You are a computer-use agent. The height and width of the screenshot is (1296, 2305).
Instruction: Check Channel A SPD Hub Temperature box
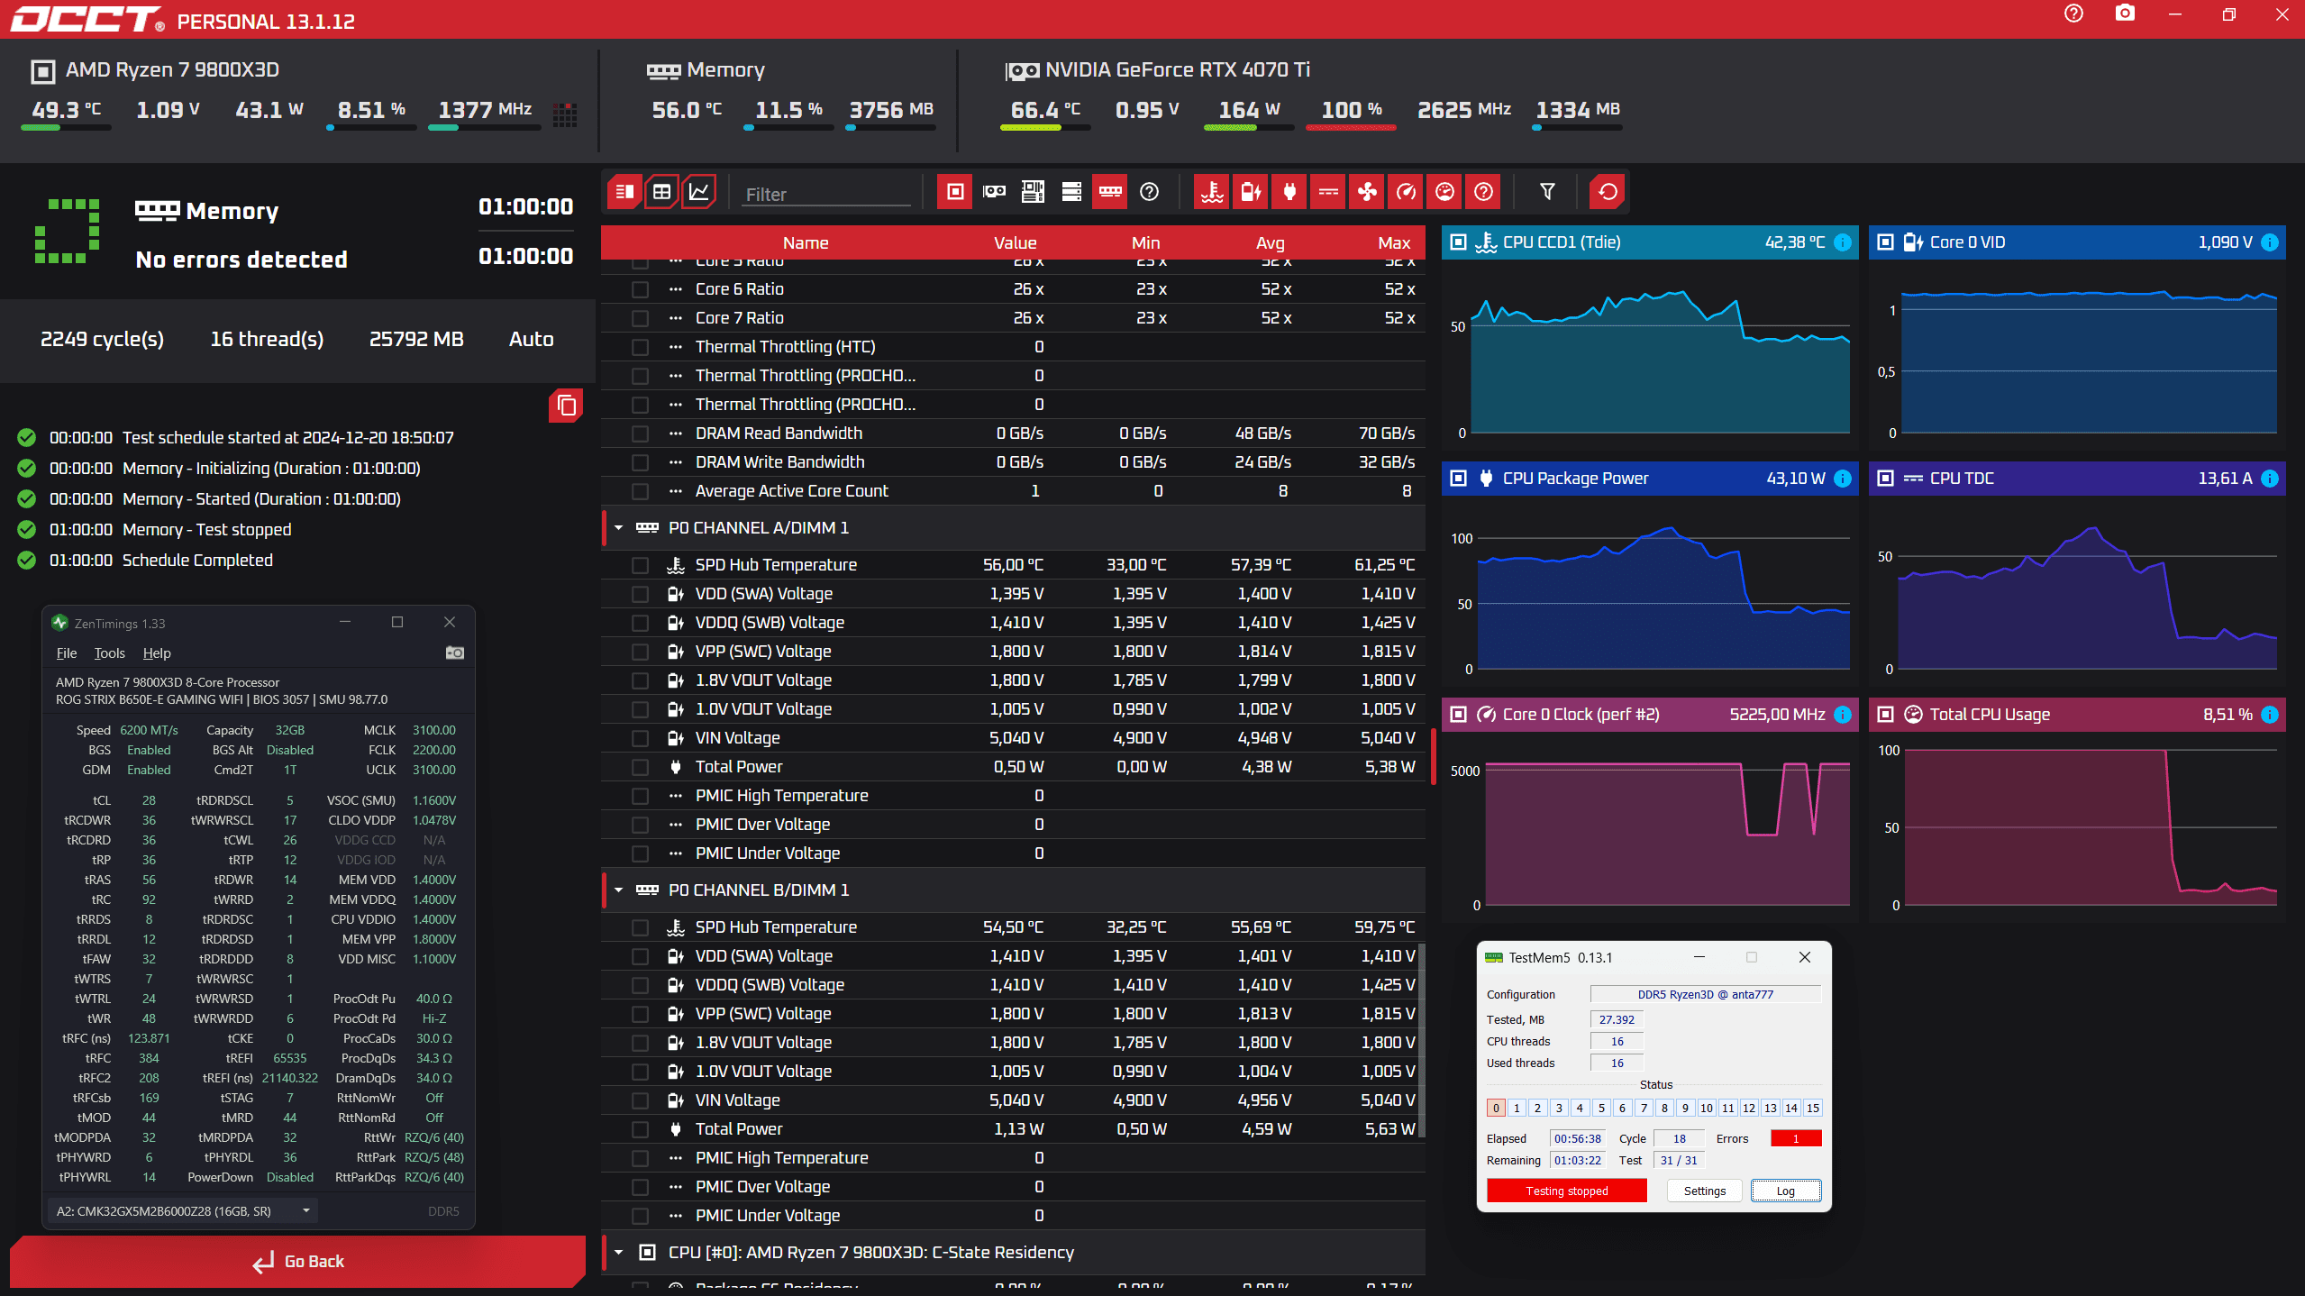[641, 565]
